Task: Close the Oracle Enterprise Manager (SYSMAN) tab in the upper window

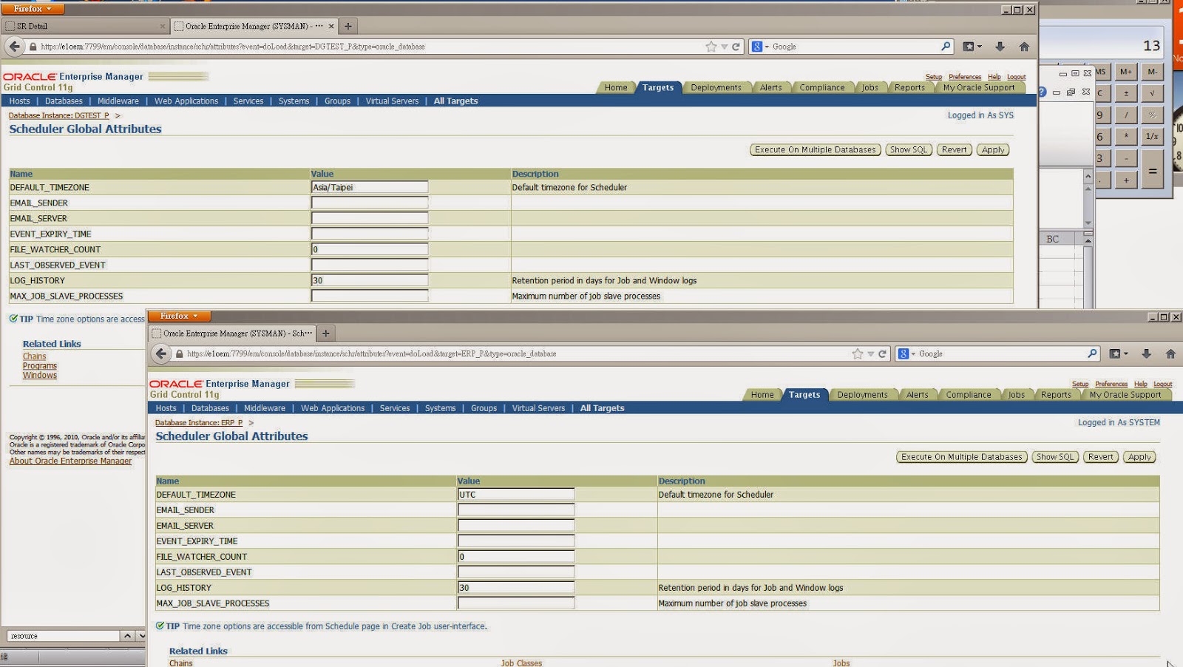Action: (x=331, y=26)
